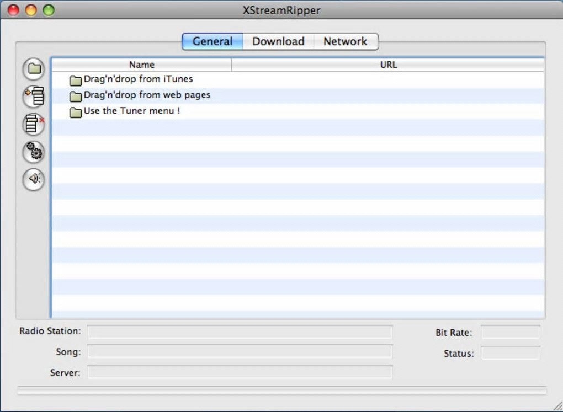The image size is (563, 412).
Task: Open settings with the gears button
Action: pyautogui.click(x=34, y=152)
